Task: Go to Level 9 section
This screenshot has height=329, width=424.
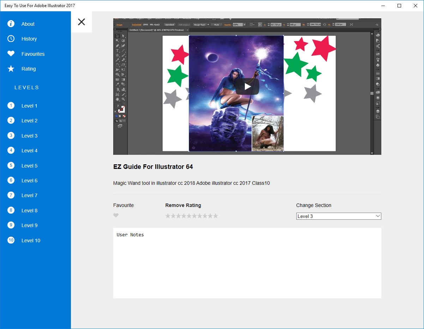Action: 29,225
